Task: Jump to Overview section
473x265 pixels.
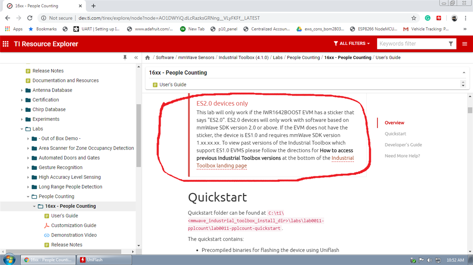Action: (x=395, y=123)
